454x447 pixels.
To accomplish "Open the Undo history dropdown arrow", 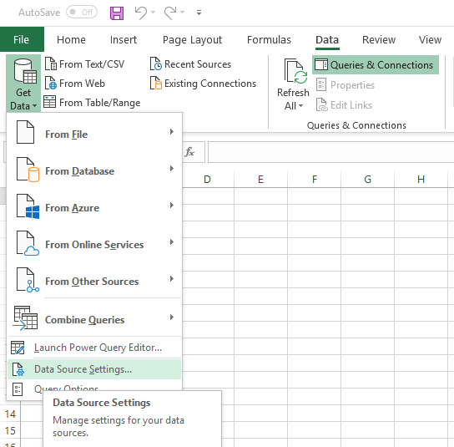I will coord(154,13).
